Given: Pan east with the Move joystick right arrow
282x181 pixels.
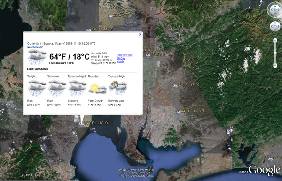Looking at the screenshot, I should point(279,26).
